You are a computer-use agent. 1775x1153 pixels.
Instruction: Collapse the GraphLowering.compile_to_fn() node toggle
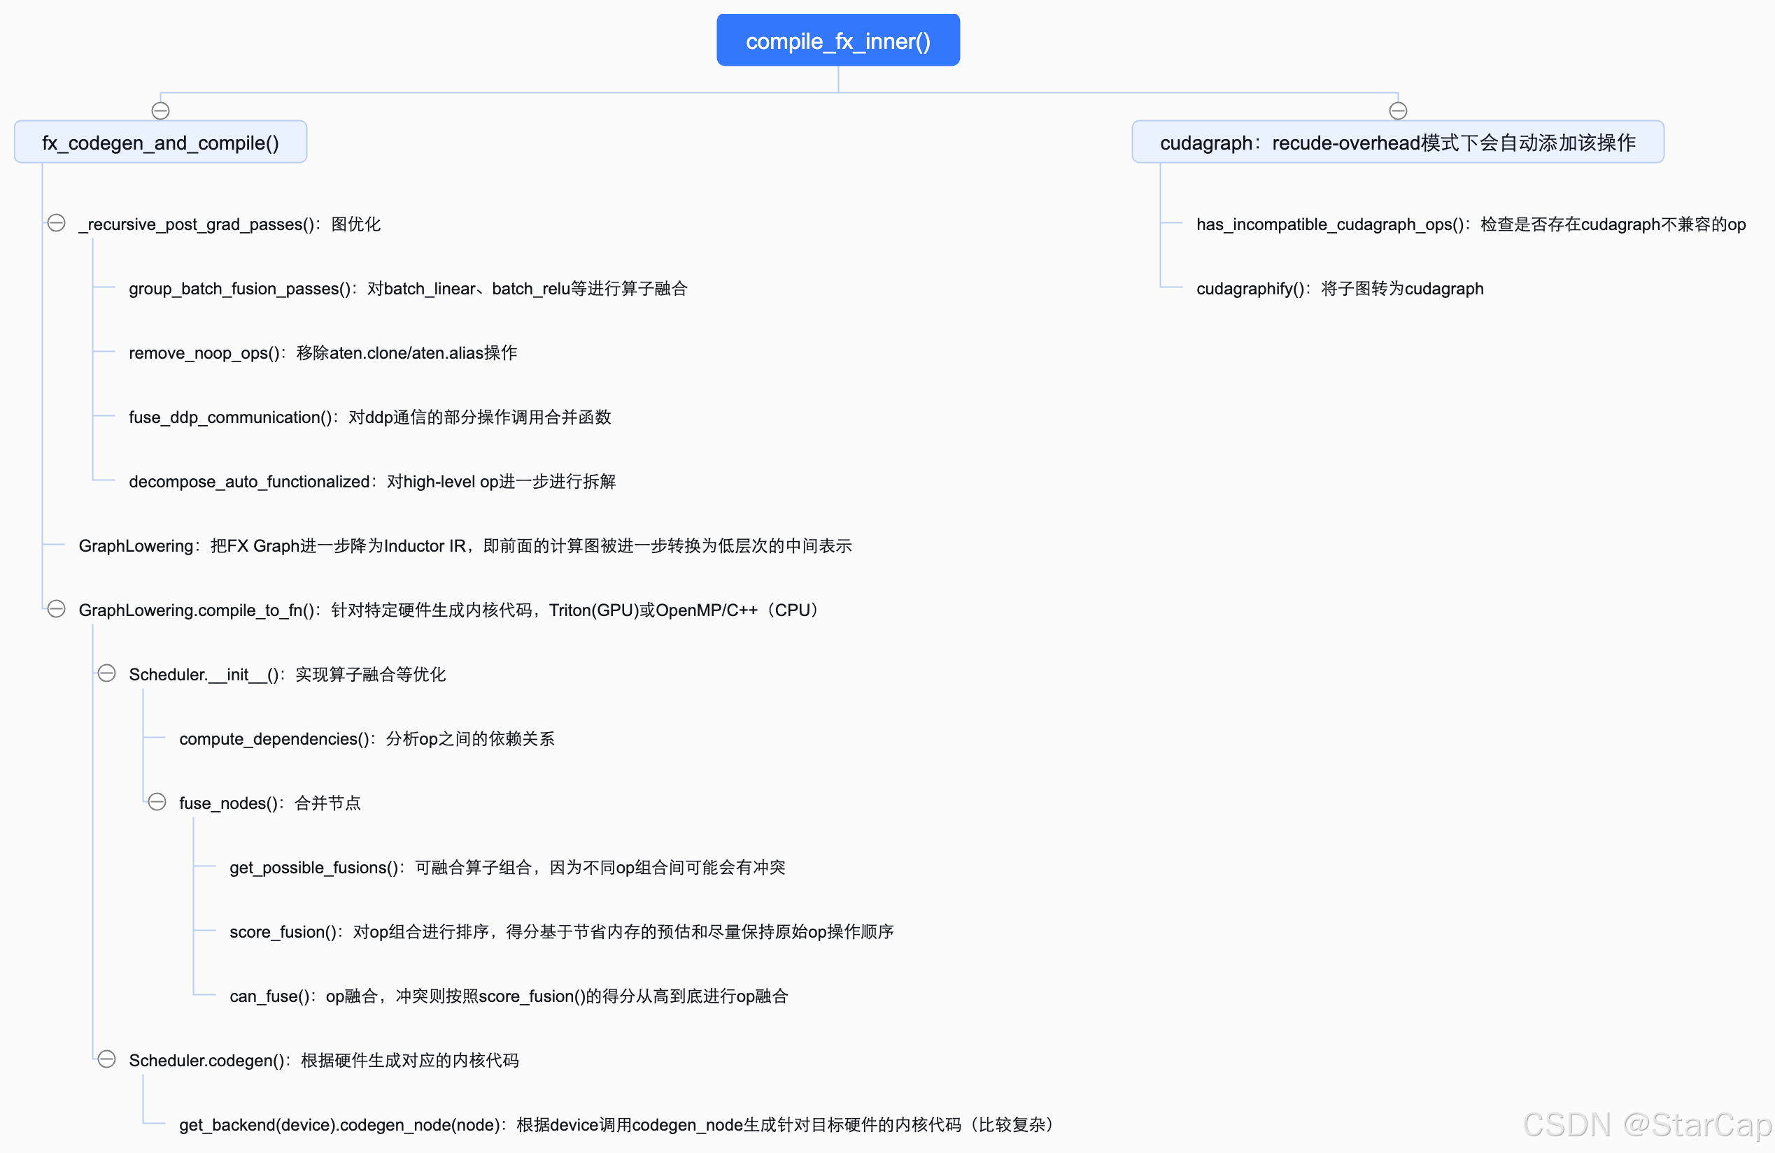click(x=57, y=609)
